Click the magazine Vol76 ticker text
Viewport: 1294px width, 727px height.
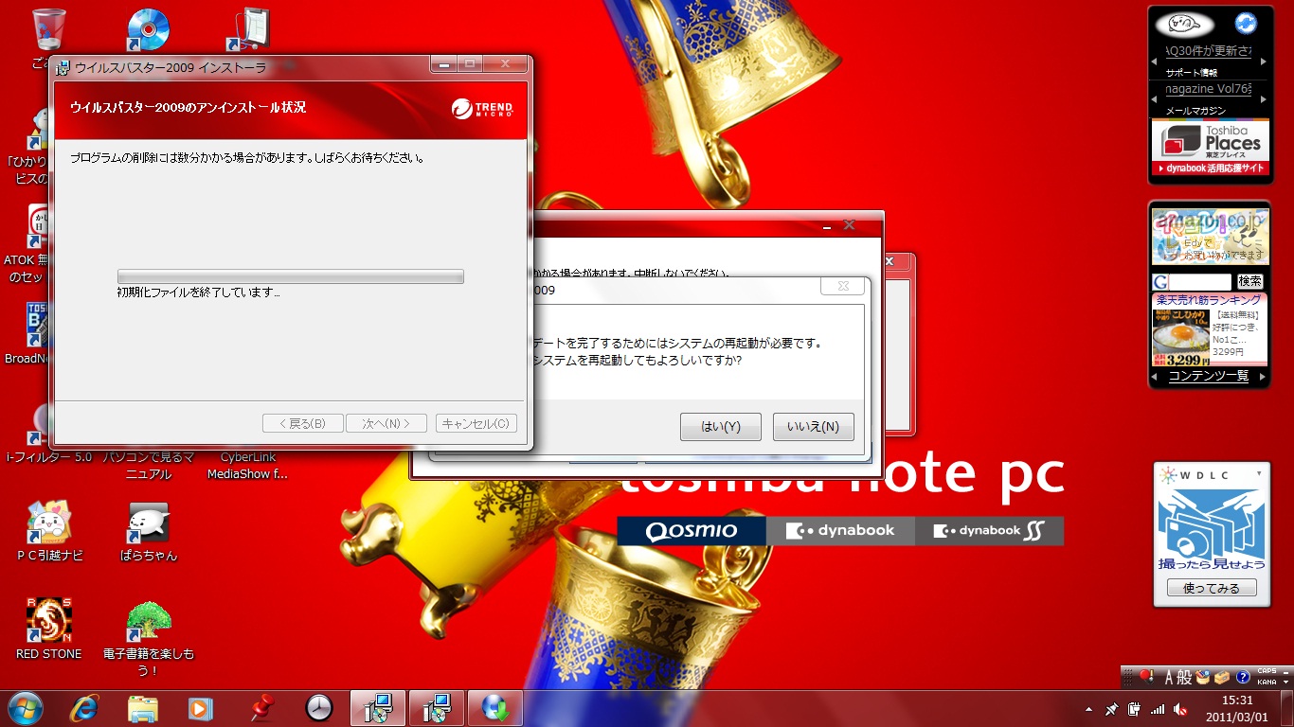(x=1209, y=88)
